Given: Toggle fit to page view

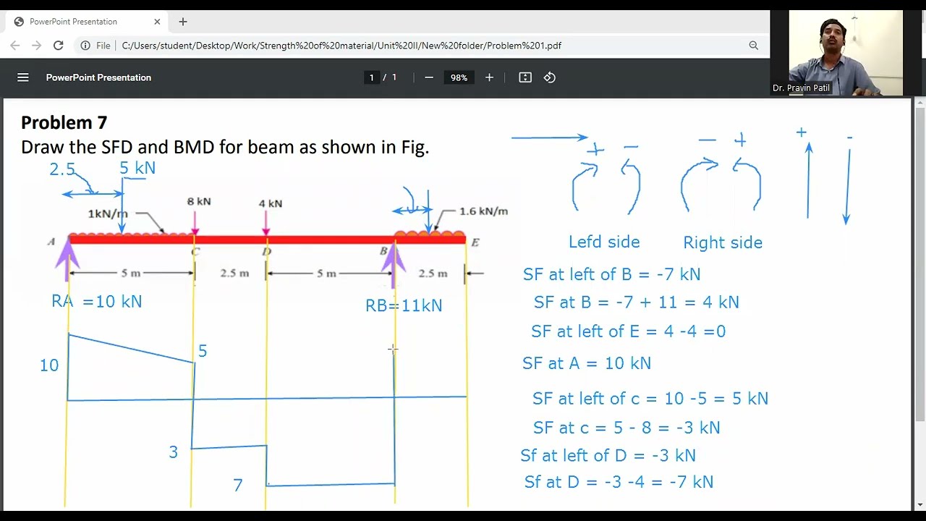Looking at the screenshot, I should click(x=525, y=77).
